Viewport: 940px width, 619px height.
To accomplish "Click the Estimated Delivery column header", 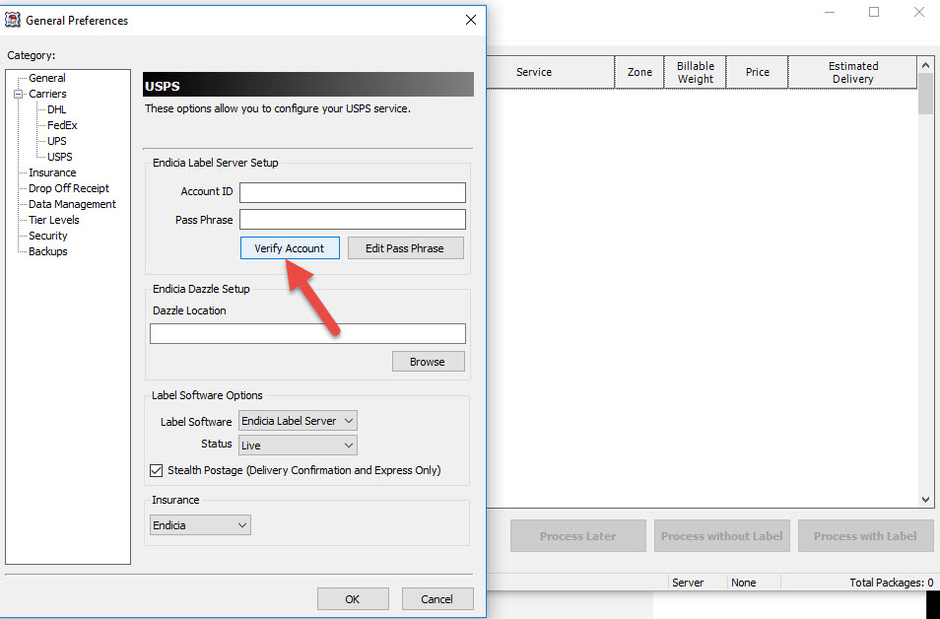I will coord(852,72).
